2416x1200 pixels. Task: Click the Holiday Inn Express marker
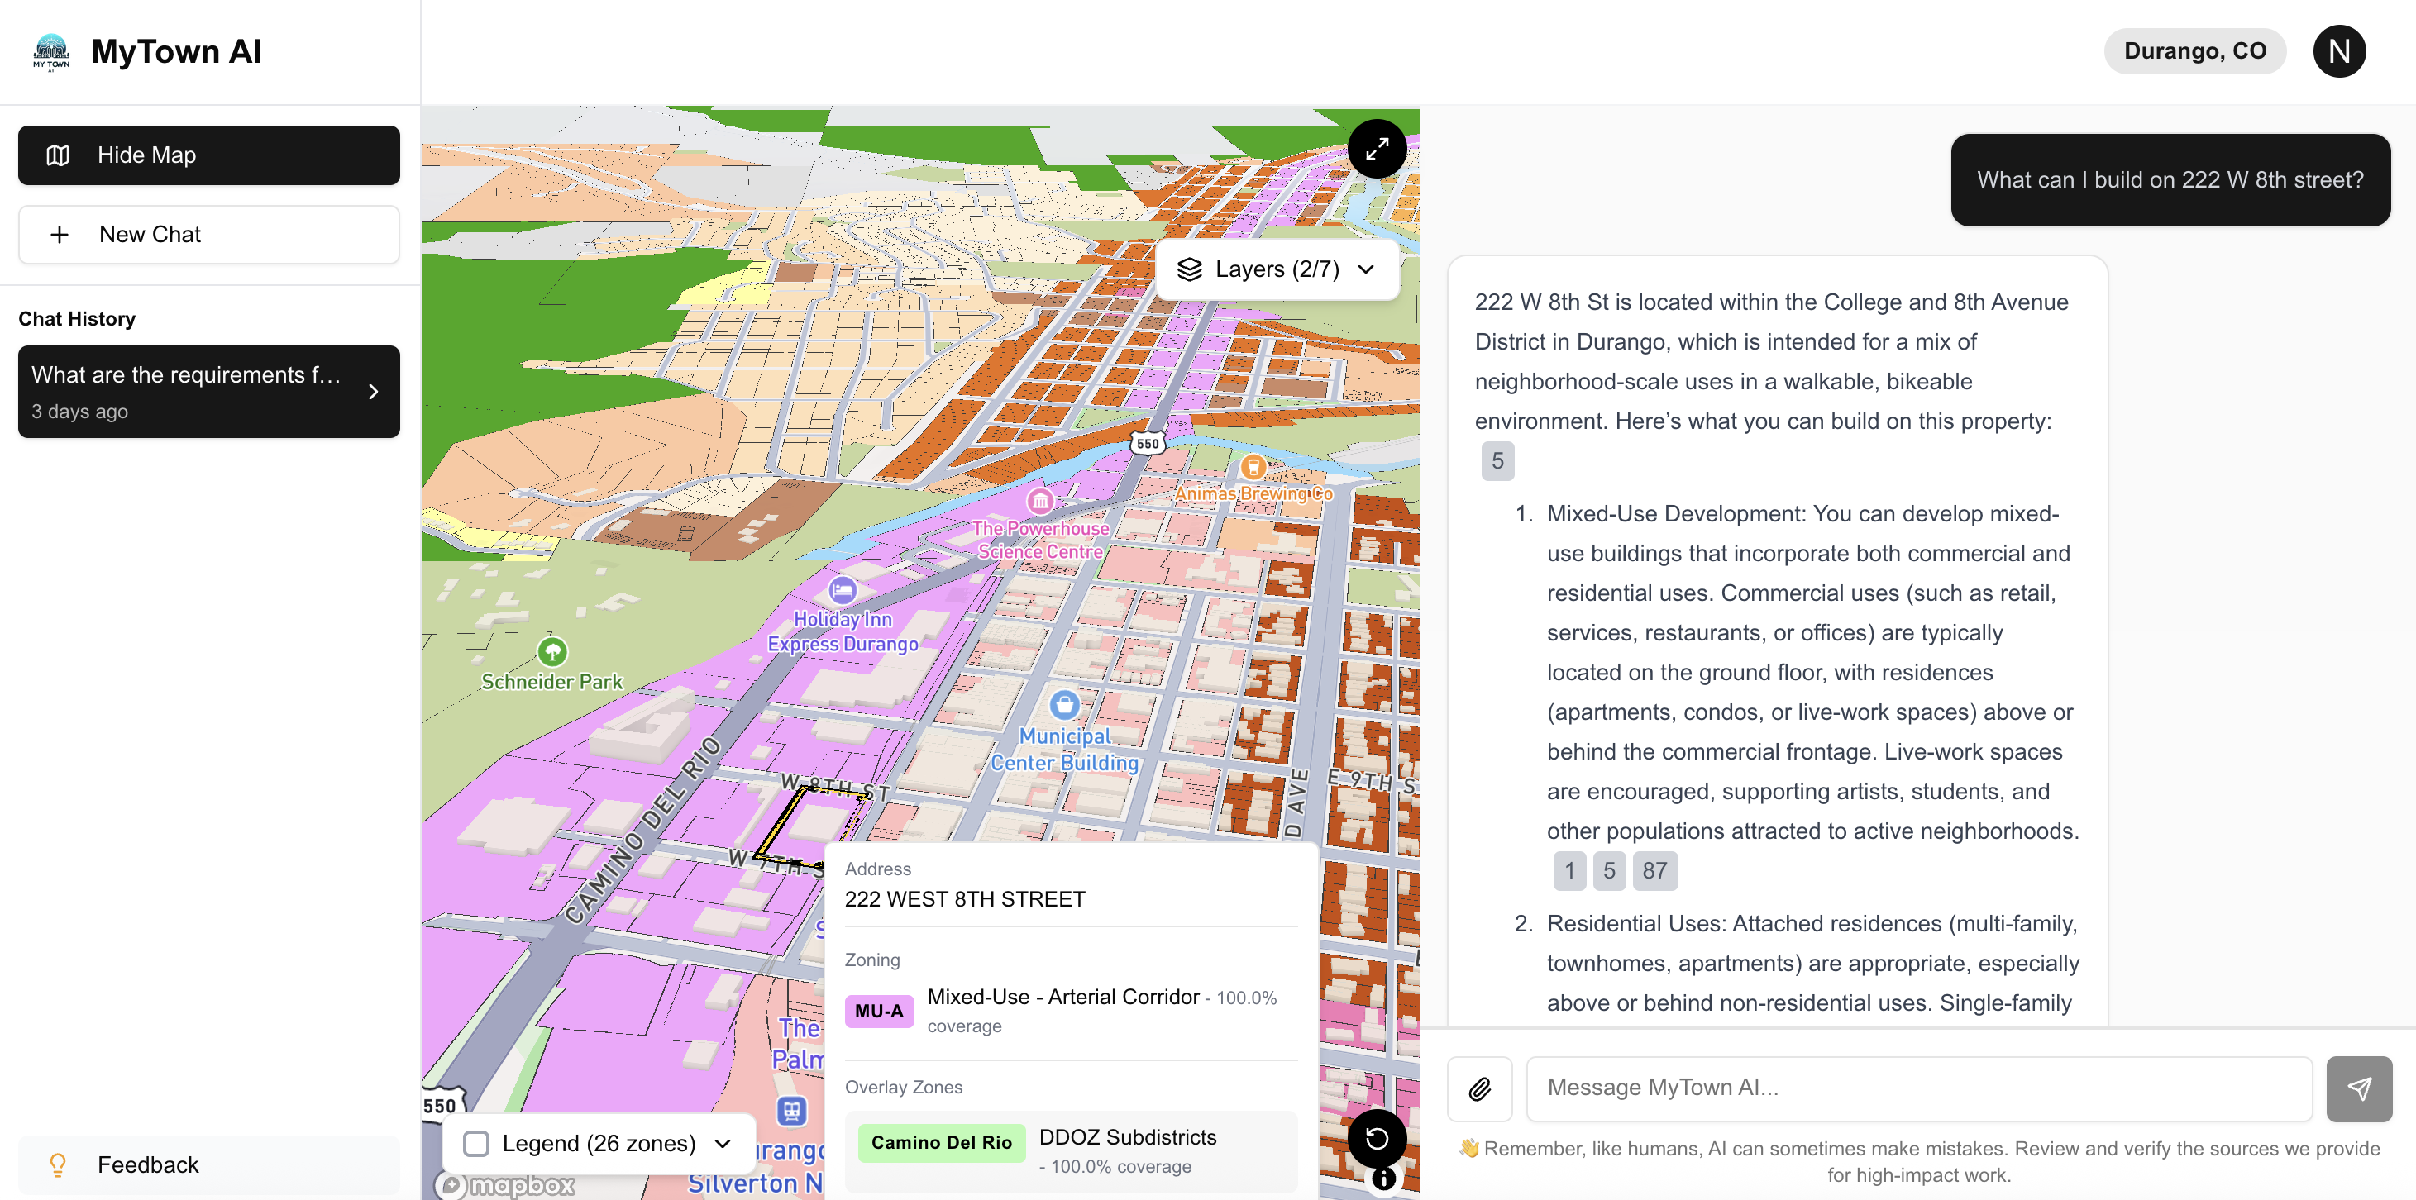(x=843, y=591)
